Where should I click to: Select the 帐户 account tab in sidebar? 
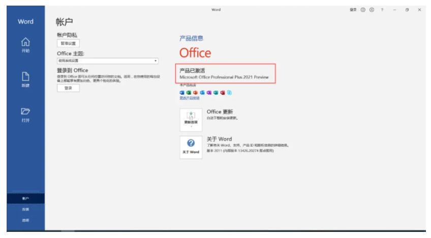[x=25, y=198]
